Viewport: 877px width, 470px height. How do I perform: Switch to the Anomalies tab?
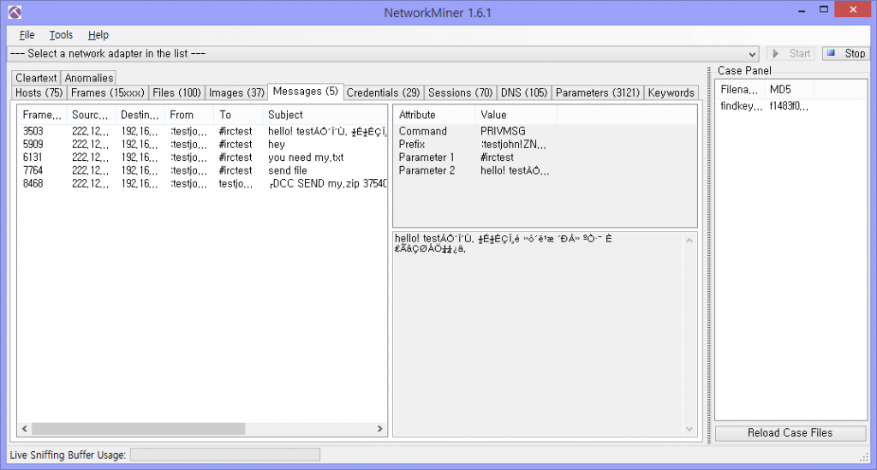pyautogui.click(x=89, y=78)
